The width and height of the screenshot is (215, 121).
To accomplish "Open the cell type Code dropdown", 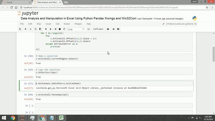I will point(76,29).
